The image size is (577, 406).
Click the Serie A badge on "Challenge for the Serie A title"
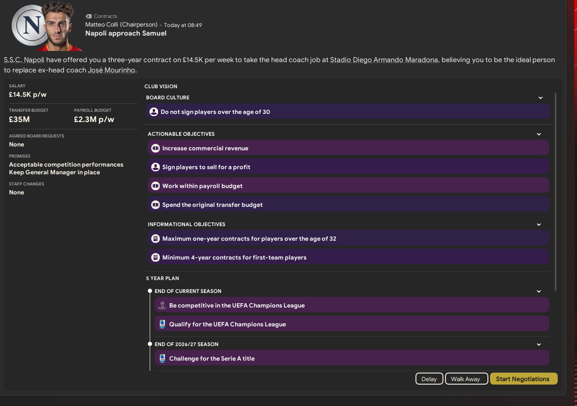coord(162,358)
